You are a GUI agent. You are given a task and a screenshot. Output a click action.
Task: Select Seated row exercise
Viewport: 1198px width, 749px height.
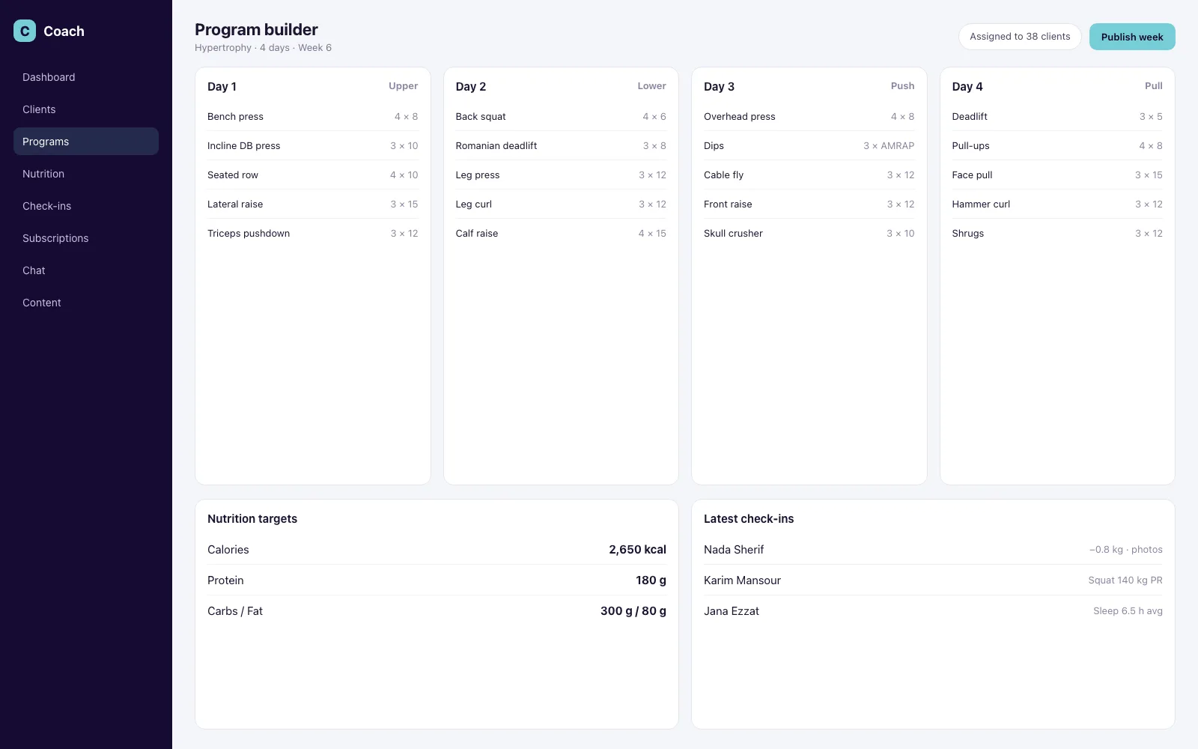pos(313,175)
